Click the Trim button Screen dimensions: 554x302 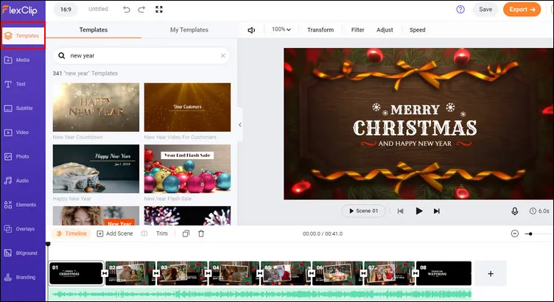tap(162, 233)
